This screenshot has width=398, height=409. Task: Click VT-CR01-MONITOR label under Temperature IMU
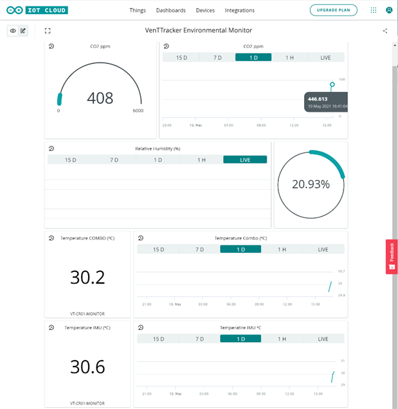pos(87,403)
